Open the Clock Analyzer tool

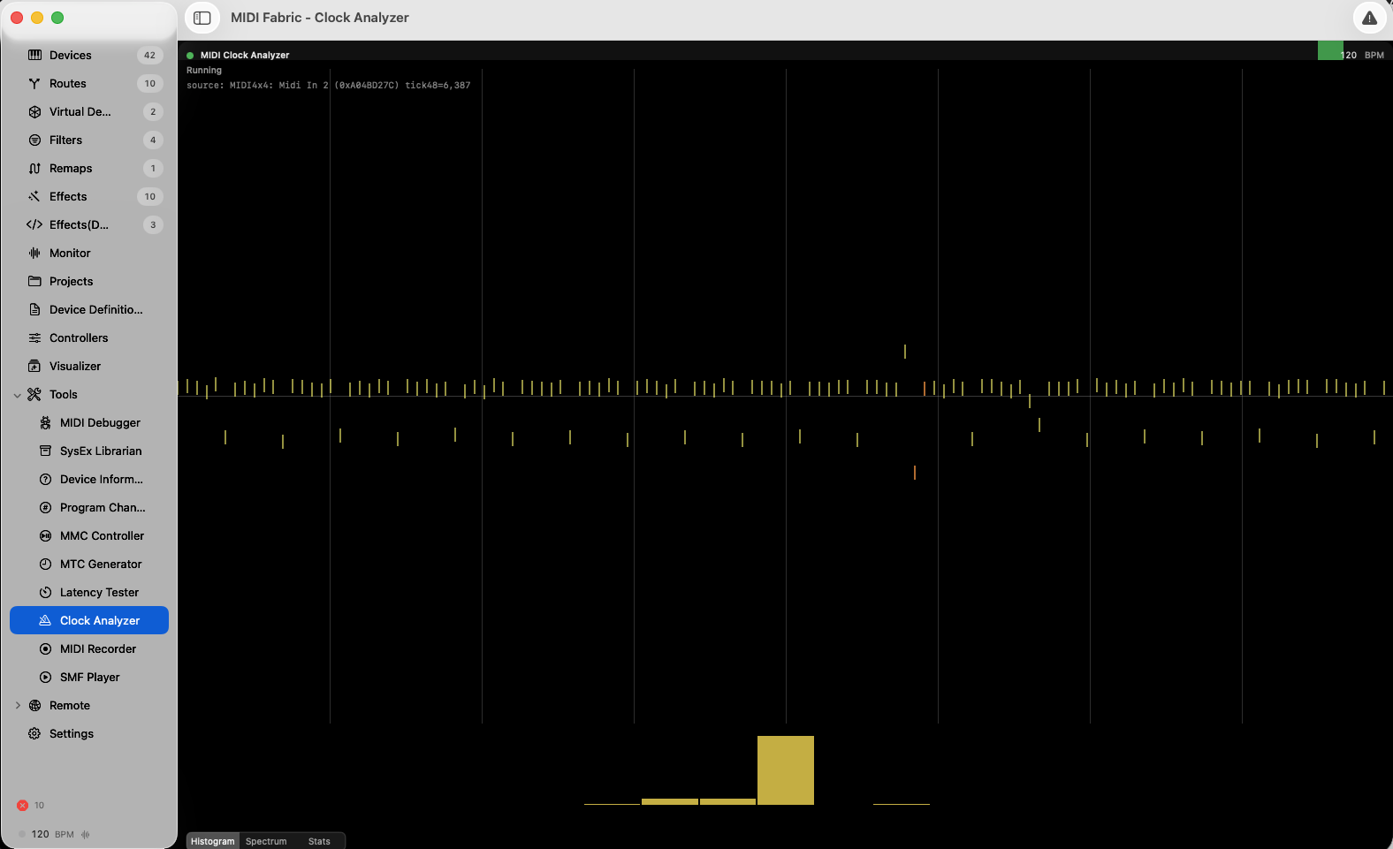pos(89,620)
